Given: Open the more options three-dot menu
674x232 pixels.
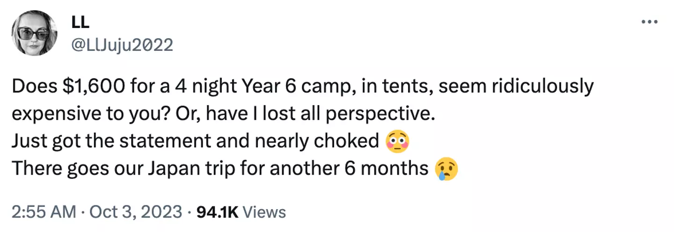Looking at the screenshot, I should (649, 22).
